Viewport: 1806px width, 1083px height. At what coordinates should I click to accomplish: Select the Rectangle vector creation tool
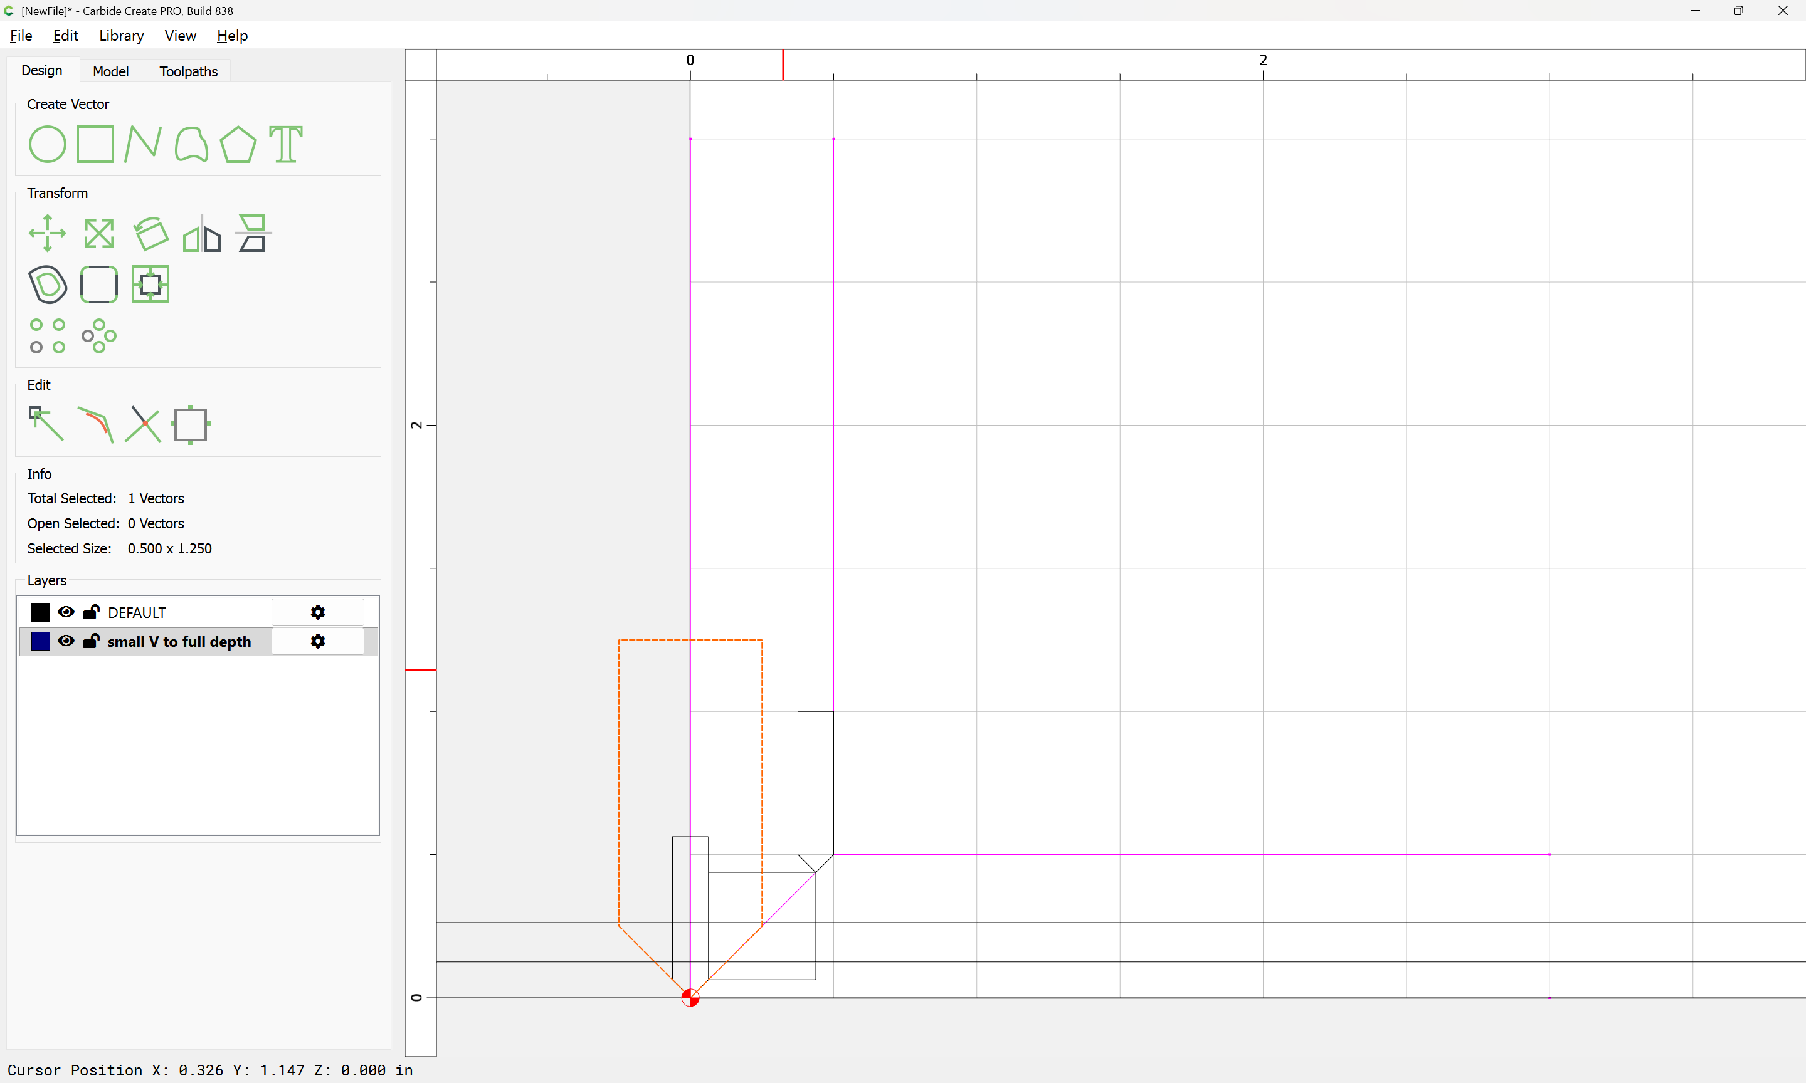95,144
